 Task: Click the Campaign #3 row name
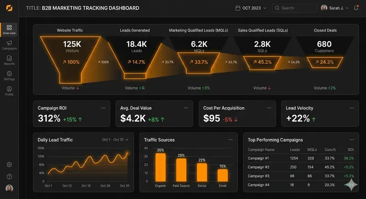coord(258,176)
